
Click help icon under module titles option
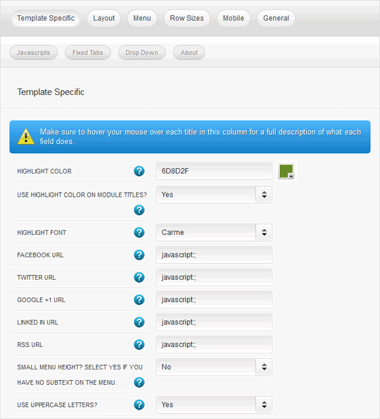[139, 210]
